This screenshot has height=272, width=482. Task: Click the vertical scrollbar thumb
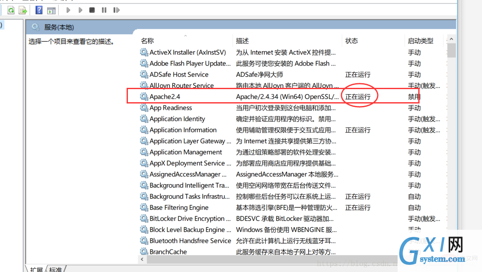click(451, 50)
